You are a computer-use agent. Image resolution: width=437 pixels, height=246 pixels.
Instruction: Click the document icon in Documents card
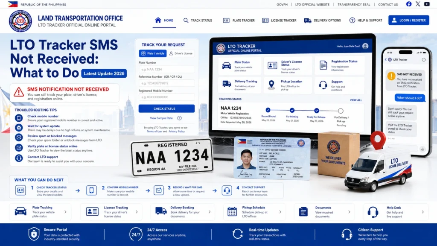(303, 212)
